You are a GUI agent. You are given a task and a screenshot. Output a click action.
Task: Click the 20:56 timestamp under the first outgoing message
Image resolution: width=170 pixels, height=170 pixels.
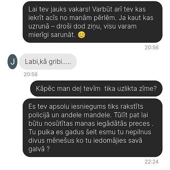(152, 48)
